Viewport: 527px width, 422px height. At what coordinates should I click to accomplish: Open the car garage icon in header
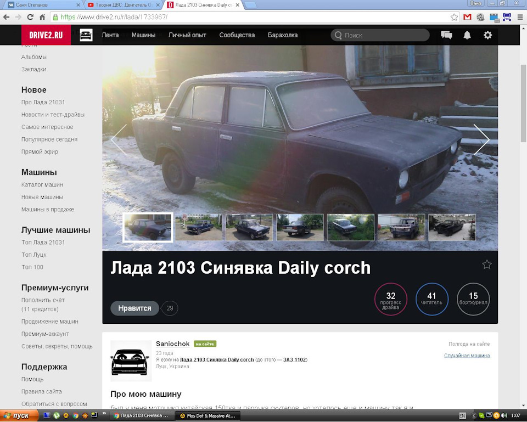(86, 35)
